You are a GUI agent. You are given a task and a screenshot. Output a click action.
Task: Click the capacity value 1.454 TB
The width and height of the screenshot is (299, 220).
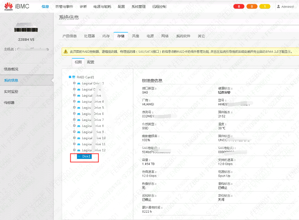(148, 164)
